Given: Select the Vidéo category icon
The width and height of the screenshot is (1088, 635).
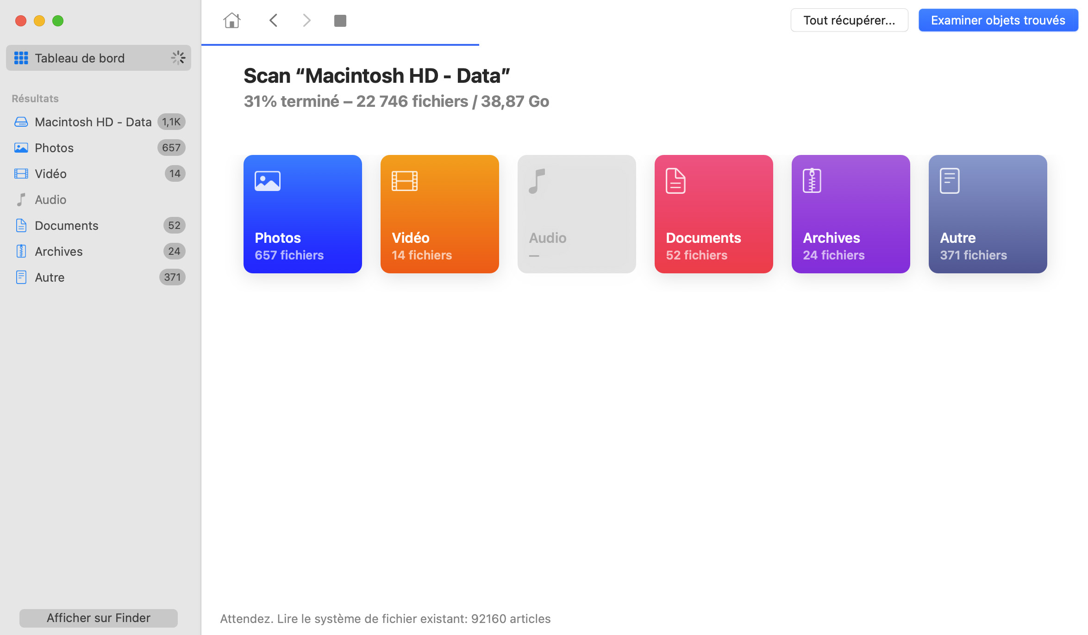Looking at the screenshot, I should (x=405, y=180).
